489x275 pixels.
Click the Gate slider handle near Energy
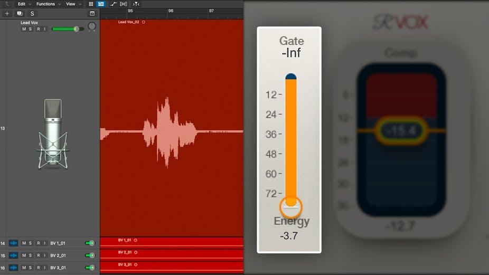click(x=291, y=203)
